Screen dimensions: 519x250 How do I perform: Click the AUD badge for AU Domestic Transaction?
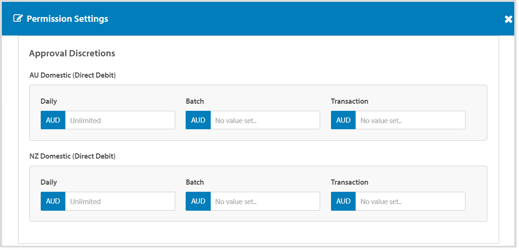tap(343, 120)
